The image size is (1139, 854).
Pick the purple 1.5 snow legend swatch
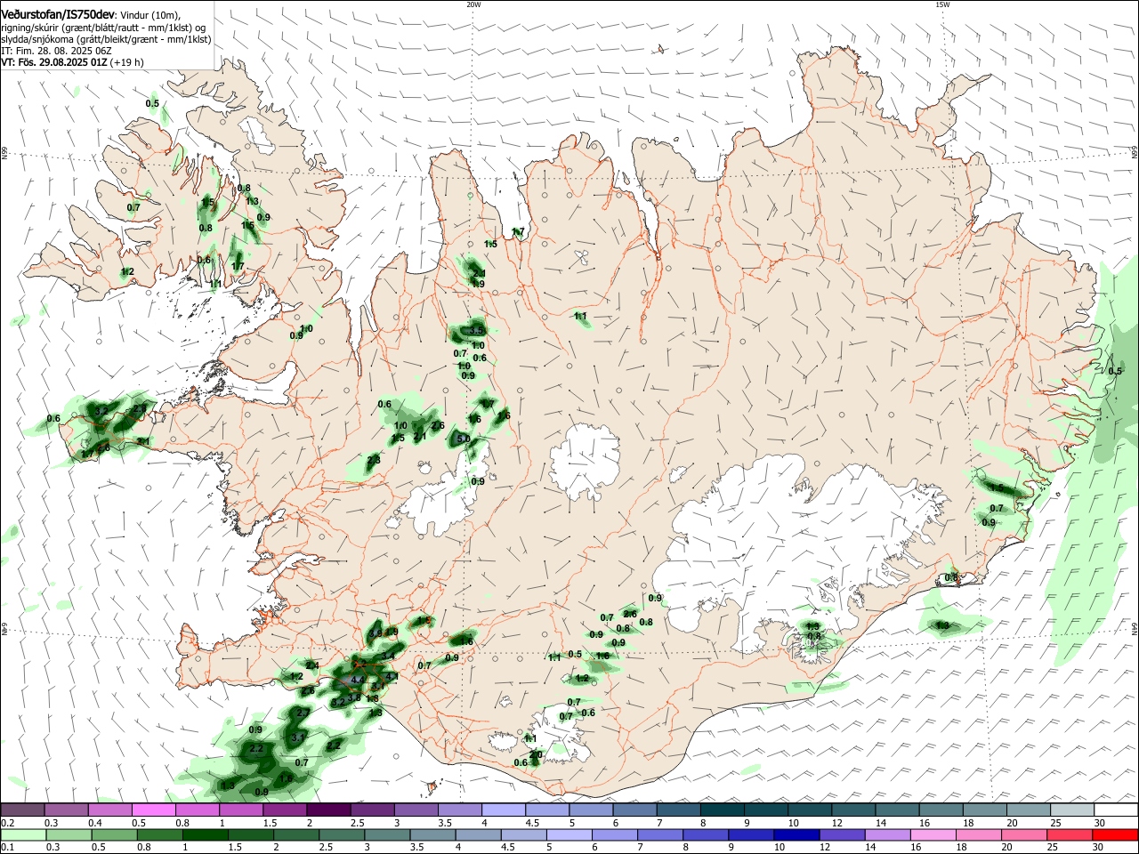[x=285, y=810]
